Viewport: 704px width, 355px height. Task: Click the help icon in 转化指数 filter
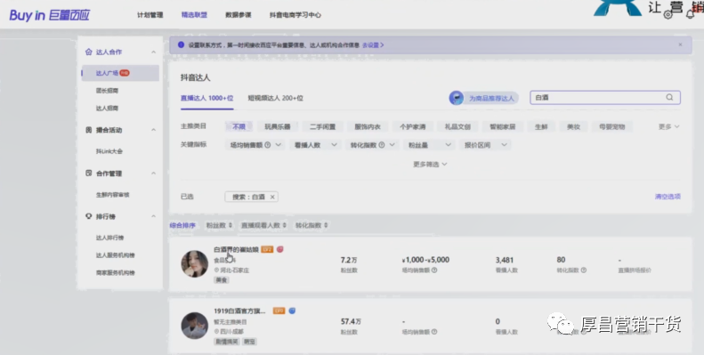pyautogui.click(x=382, y=145)
